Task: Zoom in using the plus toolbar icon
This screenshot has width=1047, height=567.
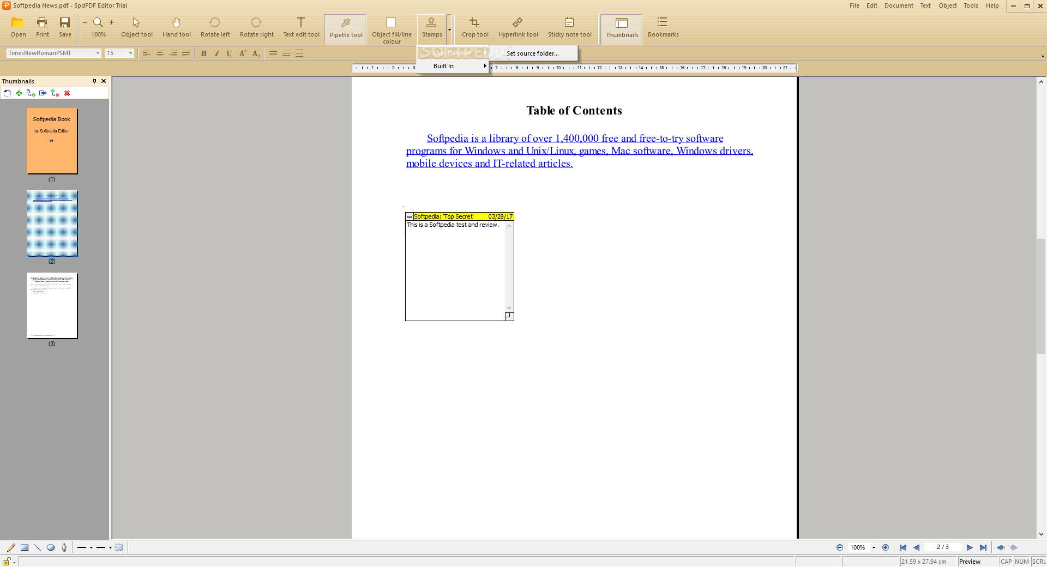Action: click(112, 22)
